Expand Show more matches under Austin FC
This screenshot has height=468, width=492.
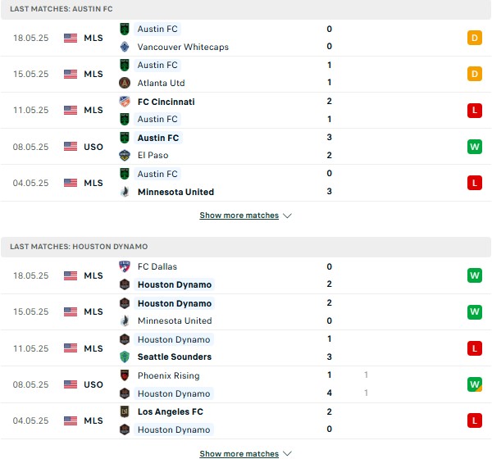(x=239, y=216)
